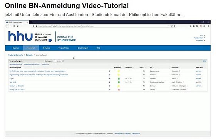Click green E-Learning square for Logik I

[x=119, y=79]
